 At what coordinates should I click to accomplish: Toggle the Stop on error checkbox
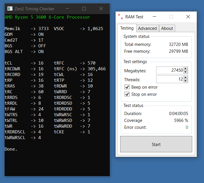point(127,94)
